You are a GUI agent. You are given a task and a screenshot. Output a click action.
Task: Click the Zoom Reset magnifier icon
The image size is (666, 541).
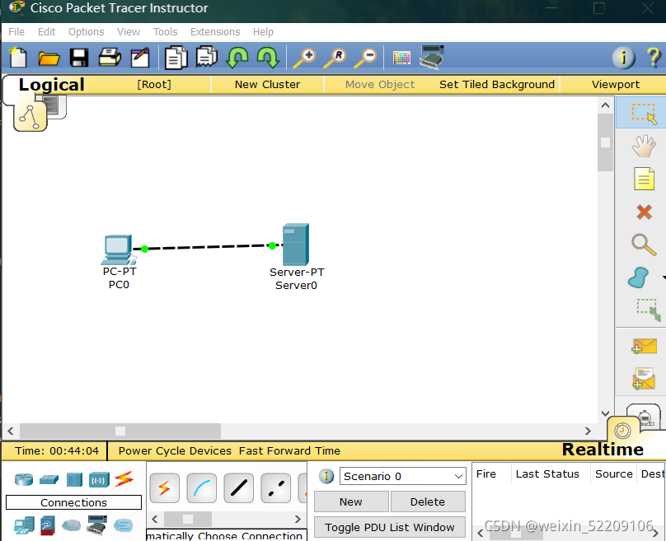(335, 58)
